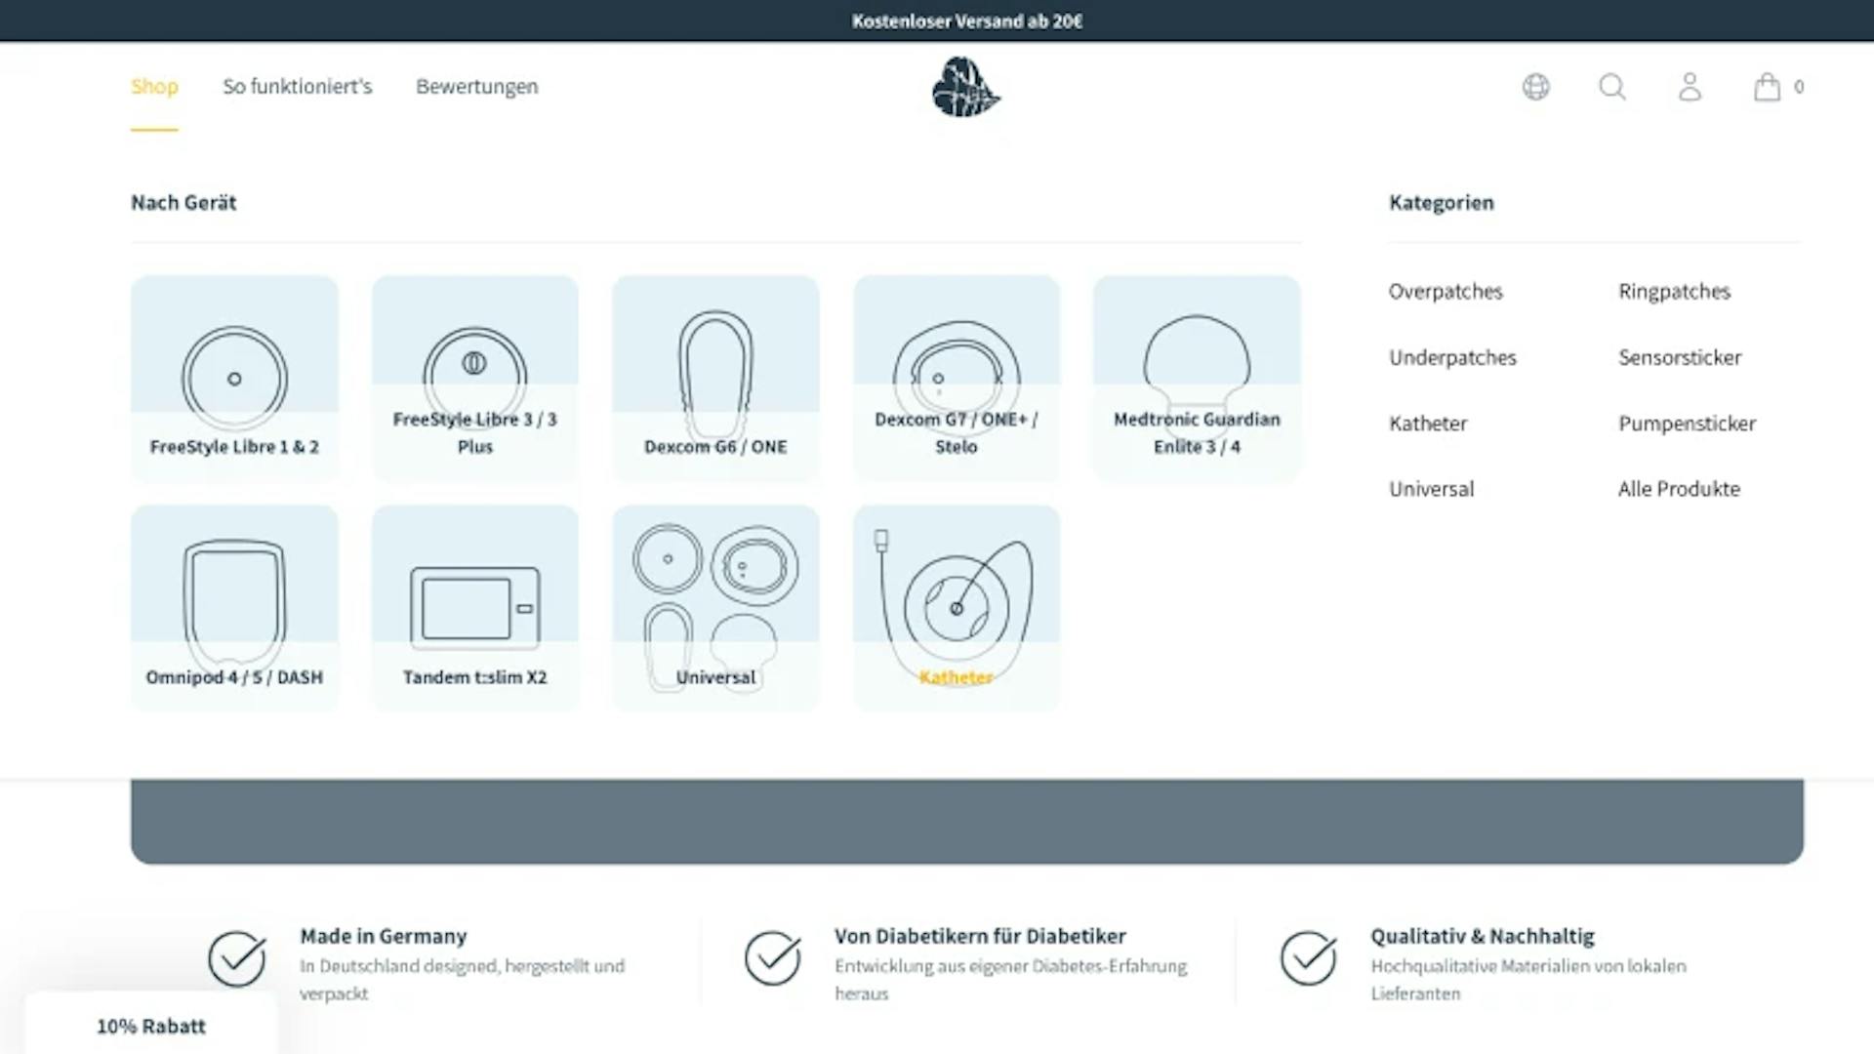Open the Shop menu item
The width and height of the screenshot is (1874, 1054).
point(154,87)
